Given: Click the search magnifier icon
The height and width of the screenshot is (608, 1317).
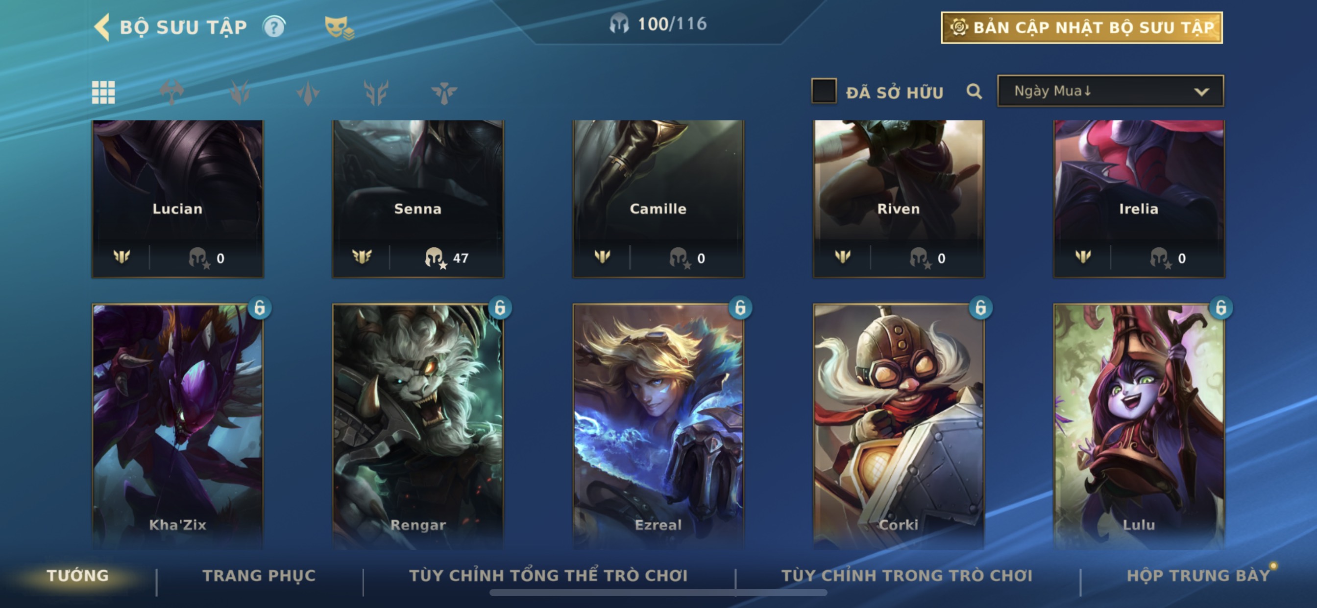Looking at the screenshot, I should (974, 92).
